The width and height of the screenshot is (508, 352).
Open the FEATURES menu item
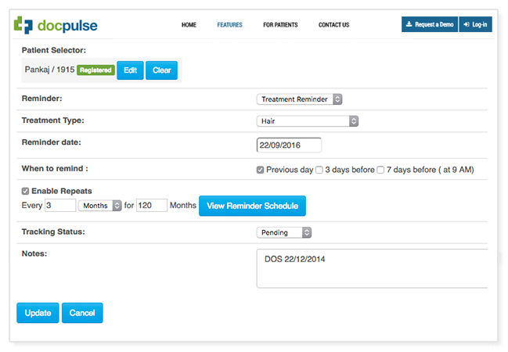pyautogui.click(x=229, y=25)
